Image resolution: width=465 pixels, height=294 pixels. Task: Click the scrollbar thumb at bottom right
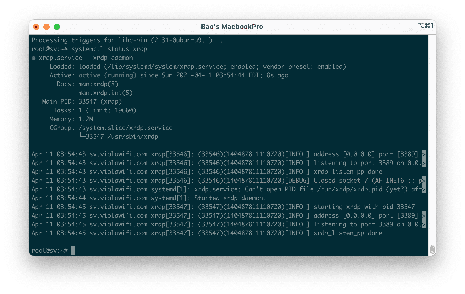[x=432, y=250]
